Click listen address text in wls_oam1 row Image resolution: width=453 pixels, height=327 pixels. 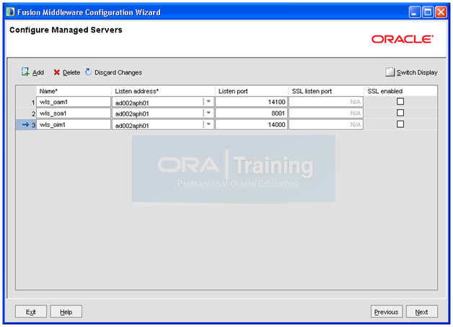pos(132,103)
